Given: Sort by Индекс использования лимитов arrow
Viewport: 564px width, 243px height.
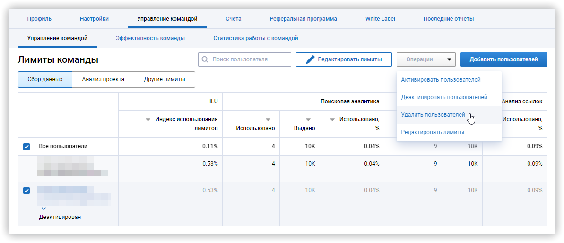Looking at the screenshot, I should [148, 119].
